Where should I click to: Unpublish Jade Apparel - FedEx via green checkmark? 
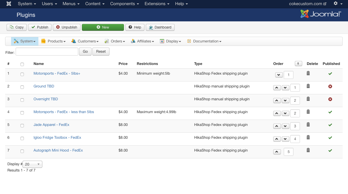[x=330, y=125]
